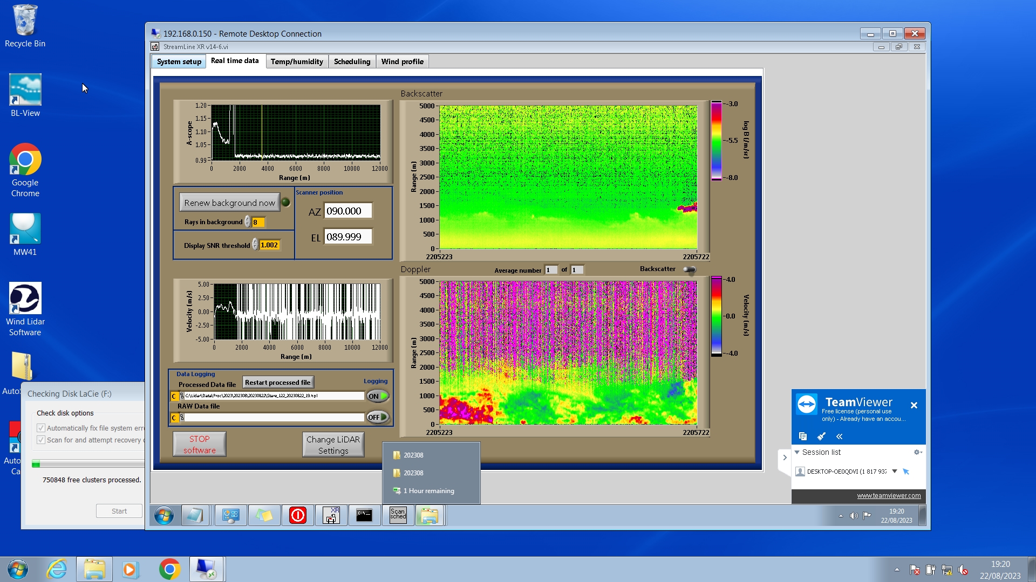Open the Temp/humidity tab
The image size is (1036, 582).
tap(297, 61)
